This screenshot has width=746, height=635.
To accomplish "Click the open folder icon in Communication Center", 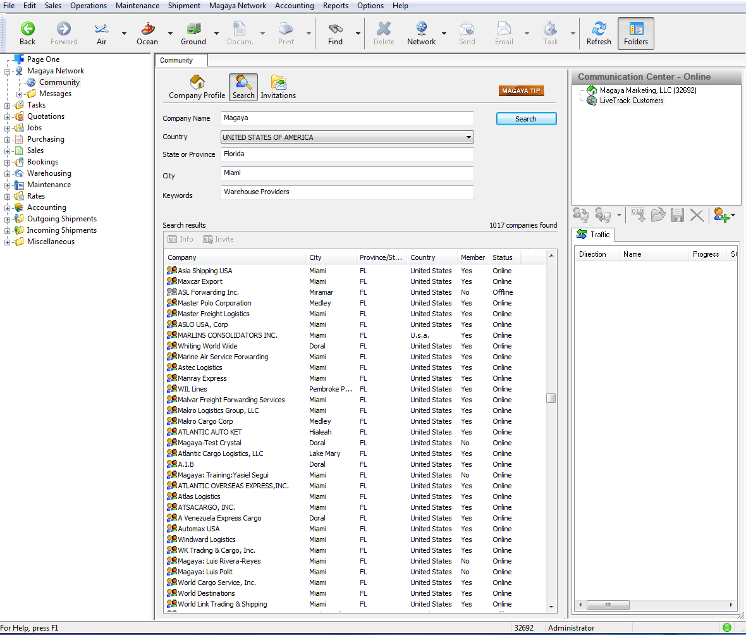I will tap(658, 215).
